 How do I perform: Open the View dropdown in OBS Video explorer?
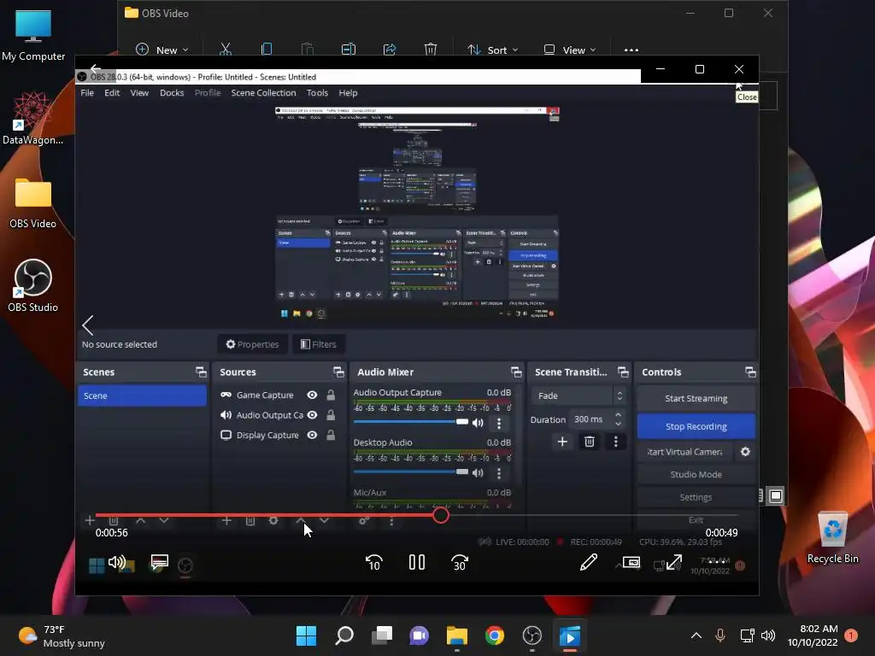[570, 50]
